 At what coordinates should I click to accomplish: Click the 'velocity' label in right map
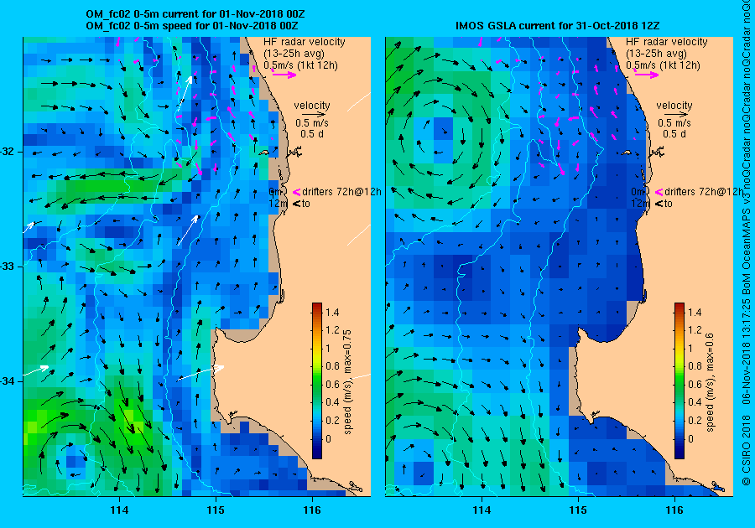674,106
